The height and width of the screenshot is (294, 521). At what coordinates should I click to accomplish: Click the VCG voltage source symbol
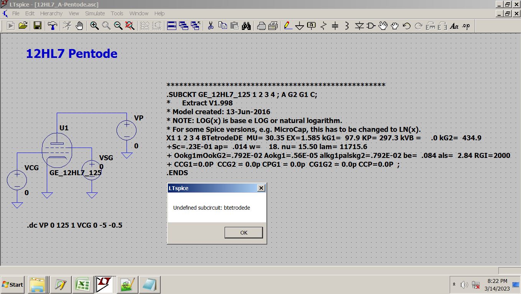coord(17,180)
